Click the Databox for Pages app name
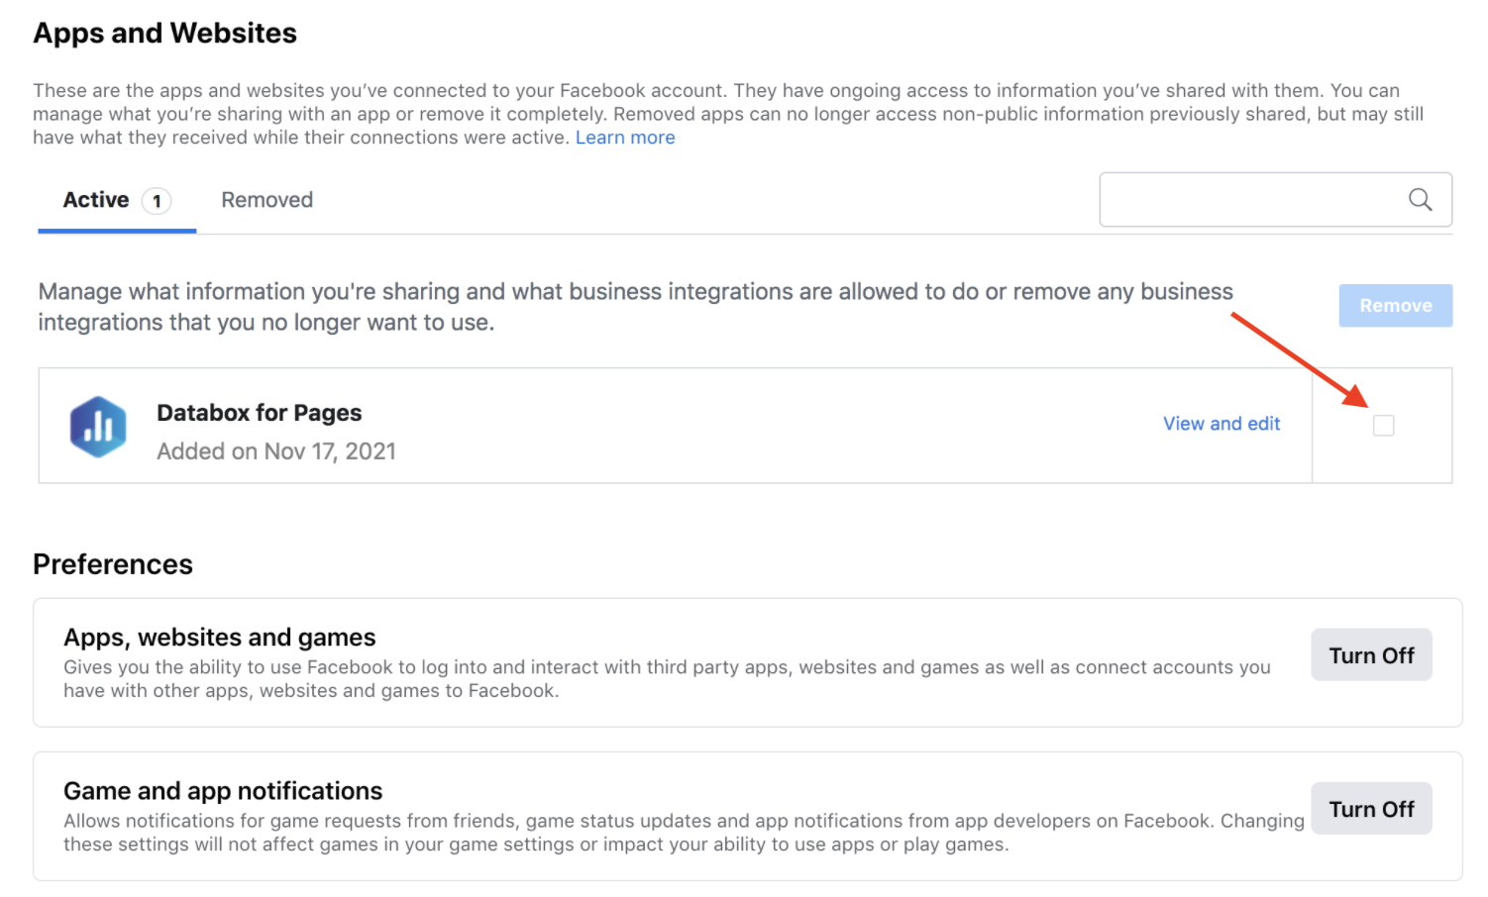Viewport: 1488px width, 897px height. coord(259,413)
